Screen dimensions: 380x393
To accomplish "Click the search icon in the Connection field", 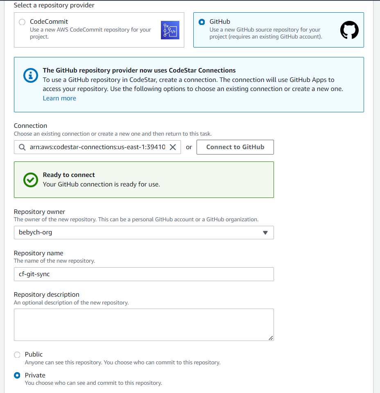I will (x=22, y=147).
